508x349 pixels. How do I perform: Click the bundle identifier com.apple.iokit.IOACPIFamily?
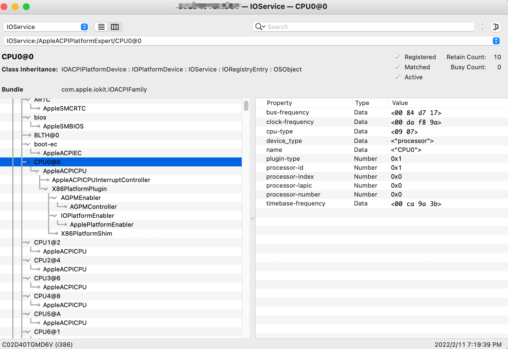(x=104, y=89)
